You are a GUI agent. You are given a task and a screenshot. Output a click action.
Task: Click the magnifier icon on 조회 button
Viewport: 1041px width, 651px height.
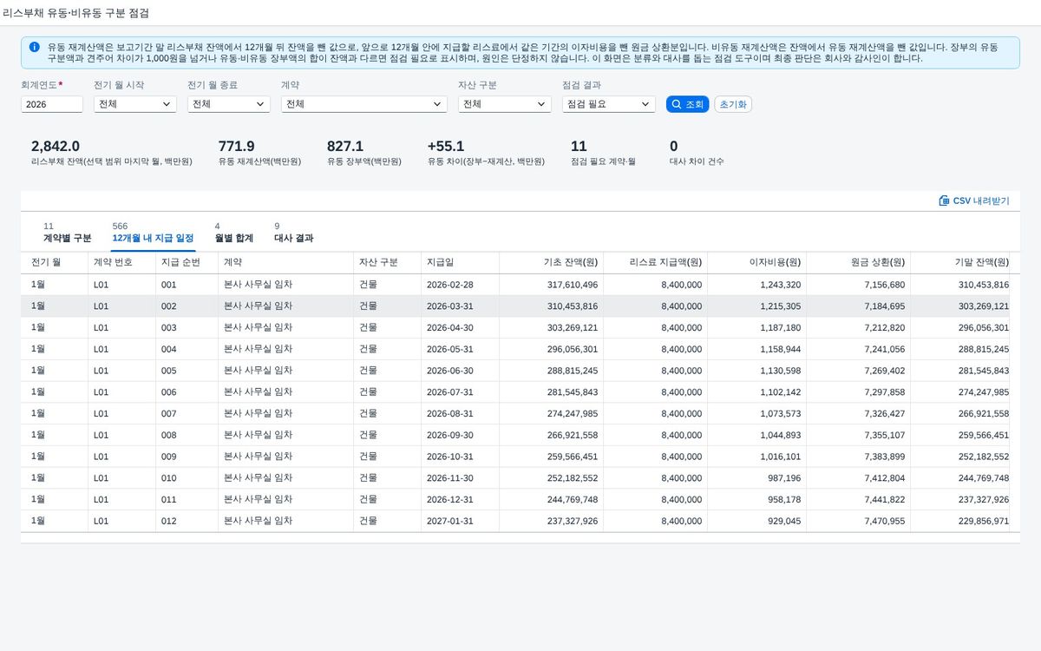pos(677,104)
